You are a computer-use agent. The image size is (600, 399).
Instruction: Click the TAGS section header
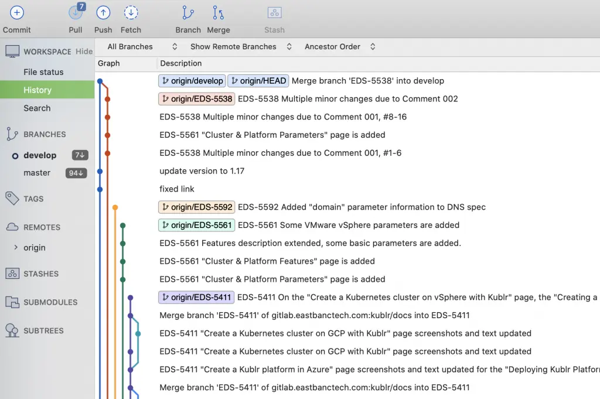pyautogui.click(x=33, y=199)
